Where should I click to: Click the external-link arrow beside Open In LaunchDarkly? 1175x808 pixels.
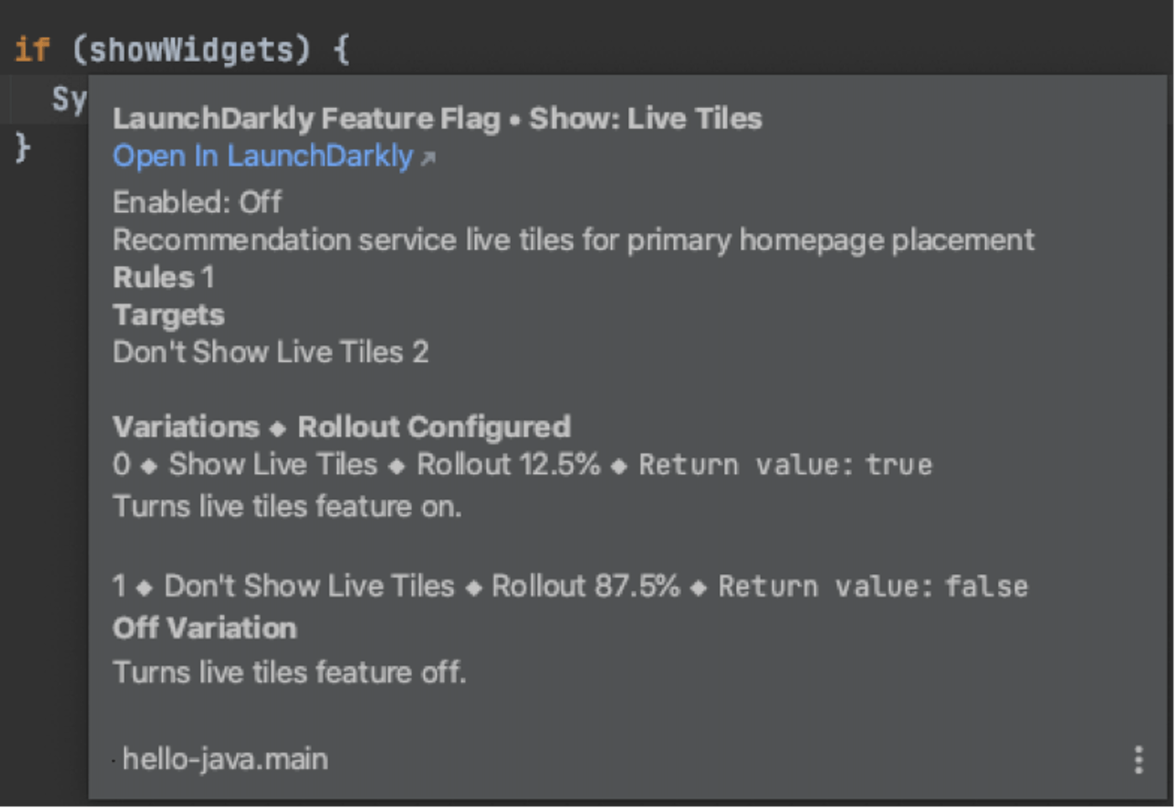(428, 158)
